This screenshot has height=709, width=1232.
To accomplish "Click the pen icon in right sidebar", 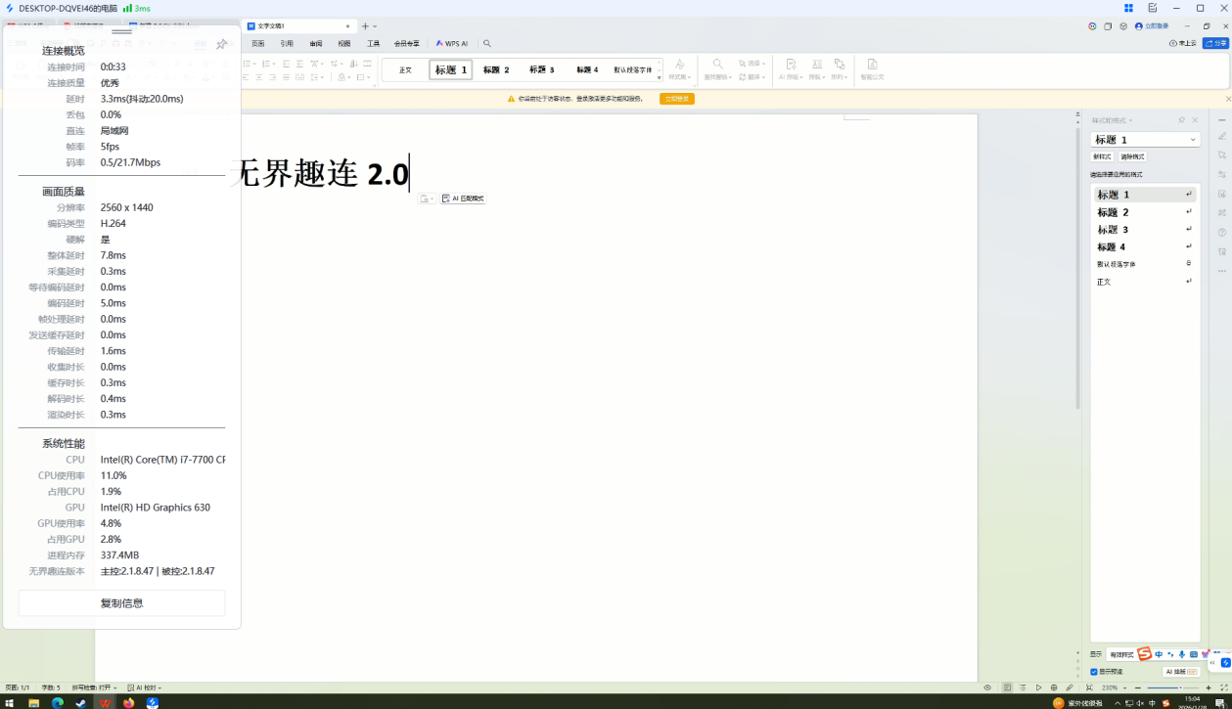I will coord(1221,137).
